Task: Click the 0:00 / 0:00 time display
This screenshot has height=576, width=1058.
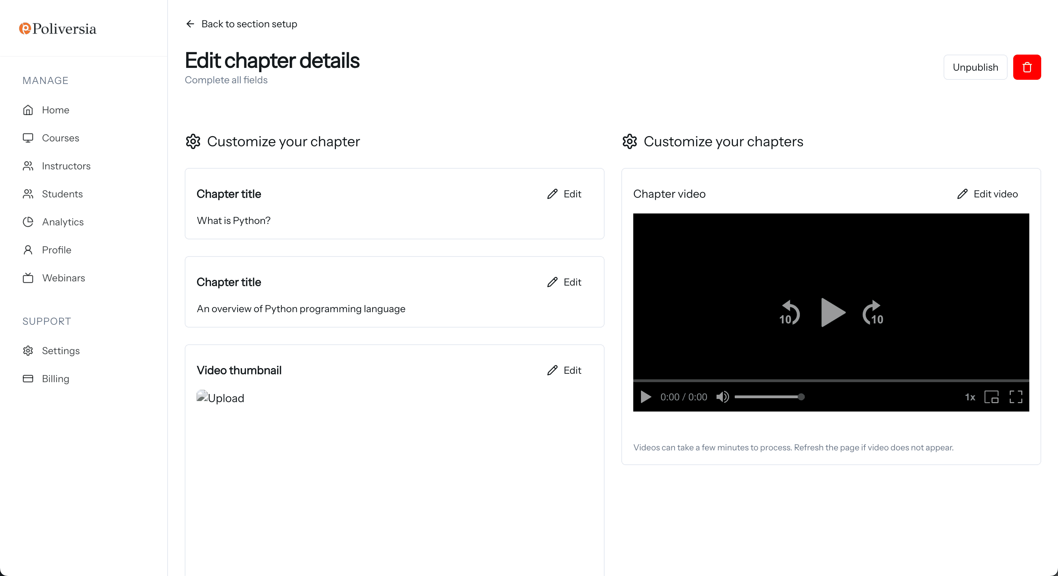Action: [x=684, y=397]
